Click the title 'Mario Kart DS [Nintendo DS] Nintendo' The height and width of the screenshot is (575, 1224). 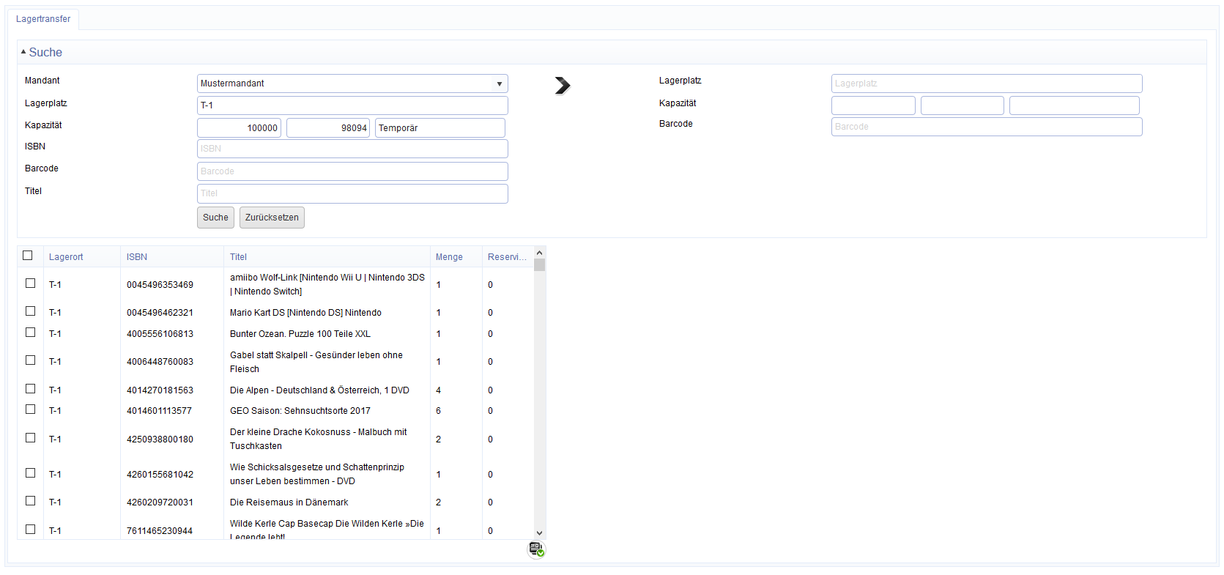(x=305, y=313)
